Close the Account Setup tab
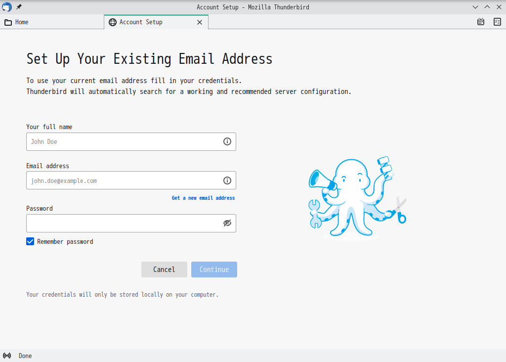 coord(200,22)
